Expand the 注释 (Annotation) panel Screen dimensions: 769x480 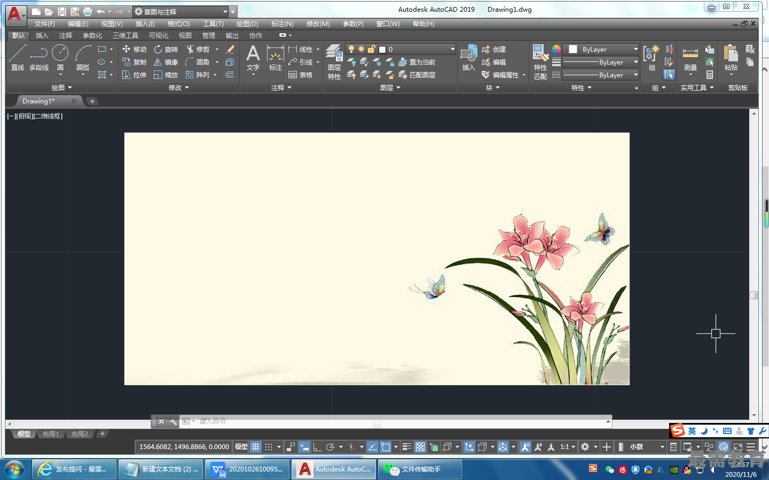pos(281,87)
